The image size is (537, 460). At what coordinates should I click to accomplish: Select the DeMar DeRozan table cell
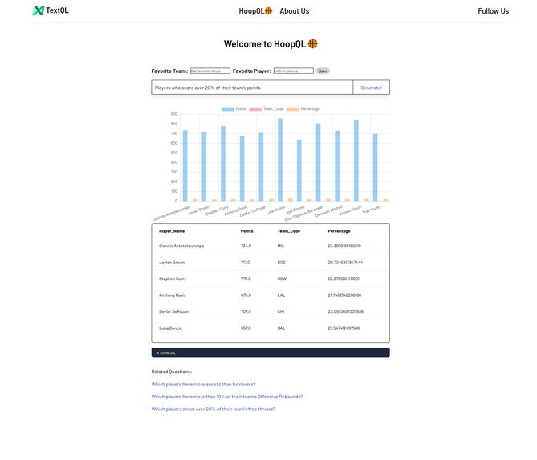click(173, 311)
